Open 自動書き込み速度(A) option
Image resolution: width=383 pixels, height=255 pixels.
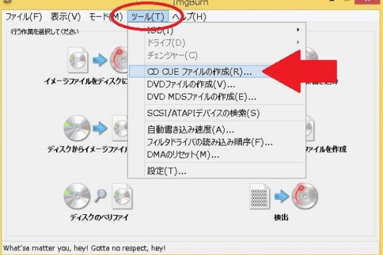pyautogui.click(x=217, y=129)
